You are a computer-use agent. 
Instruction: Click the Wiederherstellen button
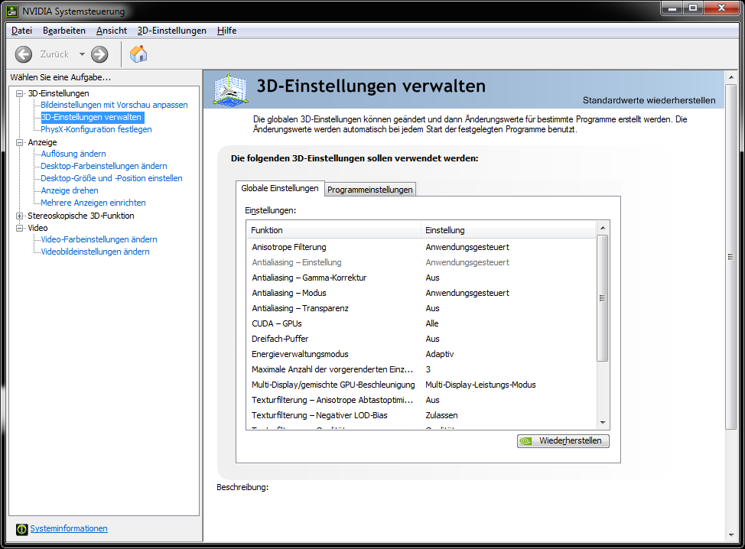[x=563, y=440]
